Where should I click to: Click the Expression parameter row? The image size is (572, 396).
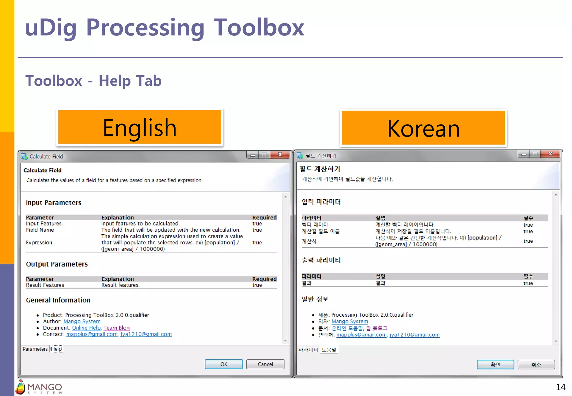(x=151, y=242)
